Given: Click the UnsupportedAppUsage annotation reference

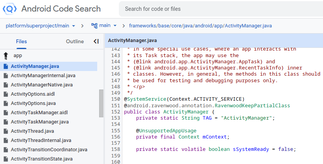Looking at the screenshot, I should click(168, 130).
